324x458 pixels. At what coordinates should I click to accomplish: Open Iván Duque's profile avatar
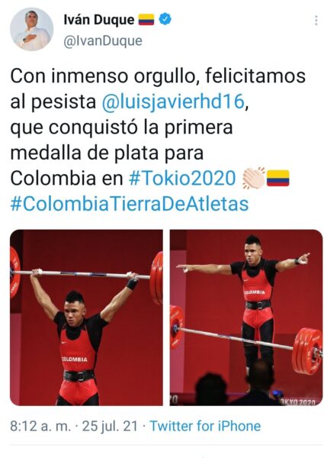pyautogui.click(x=31, y=29)
